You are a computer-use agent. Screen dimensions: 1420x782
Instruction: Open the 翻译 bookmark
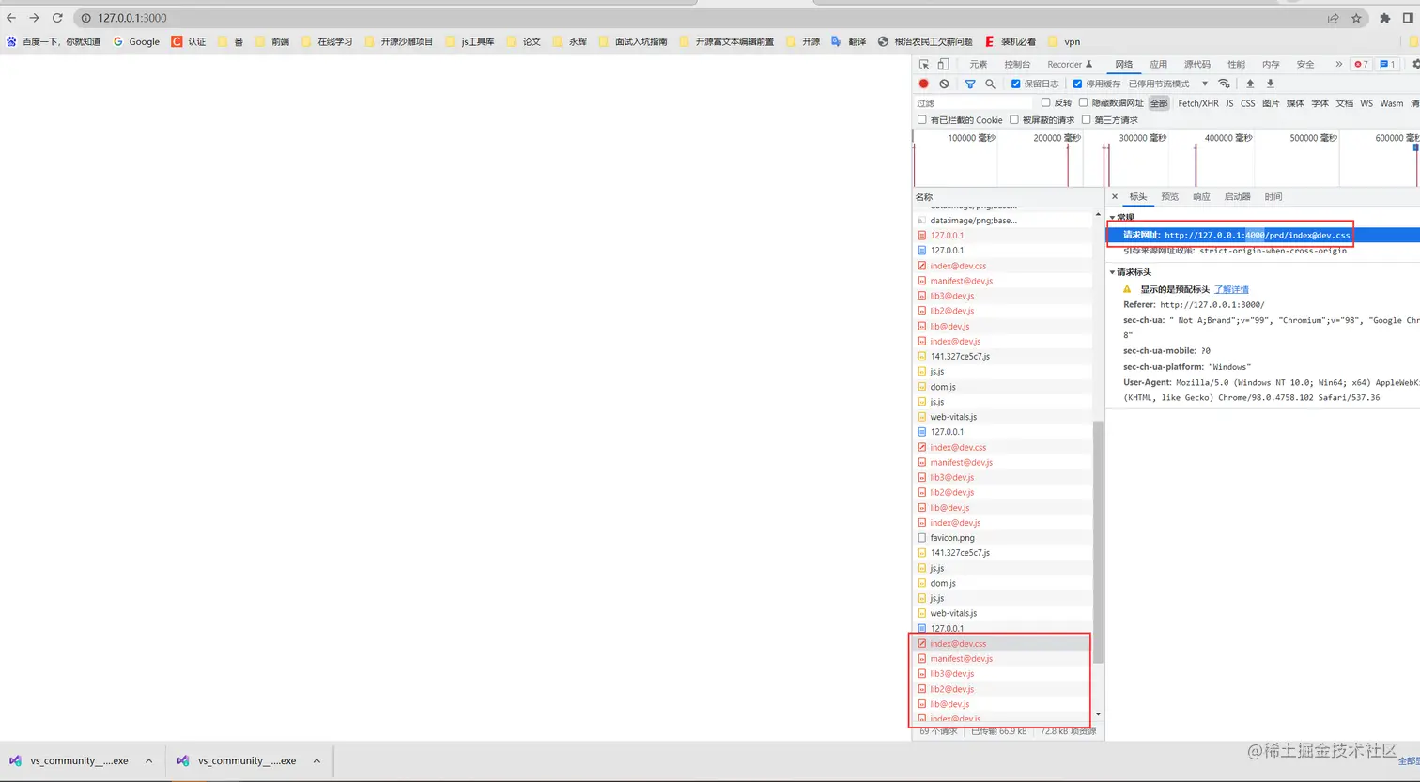click(848, 41)
